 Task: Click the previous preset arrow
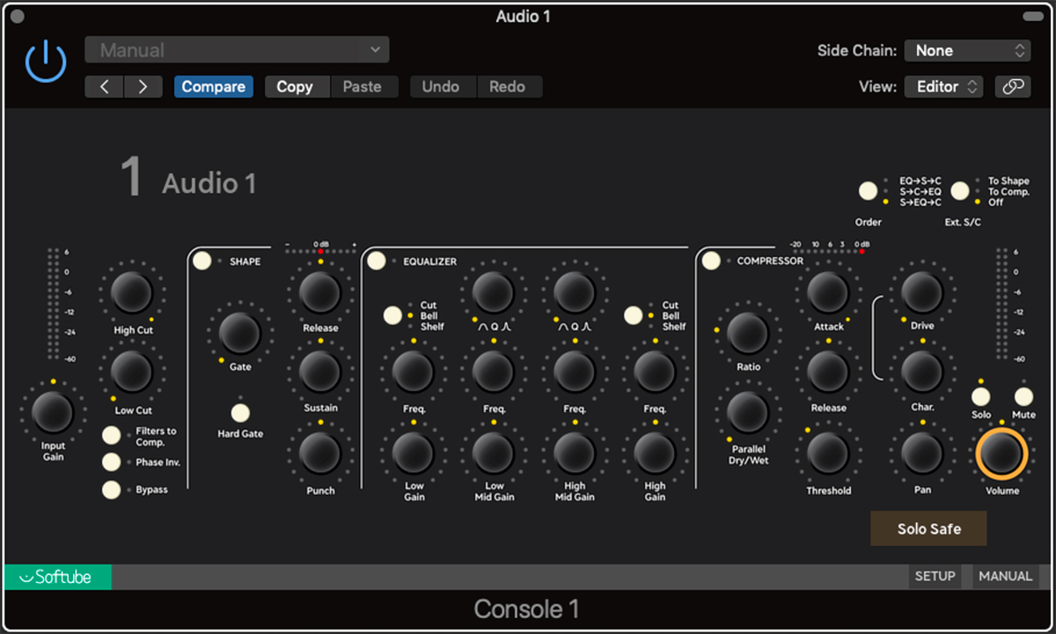(x=104, y=86)
